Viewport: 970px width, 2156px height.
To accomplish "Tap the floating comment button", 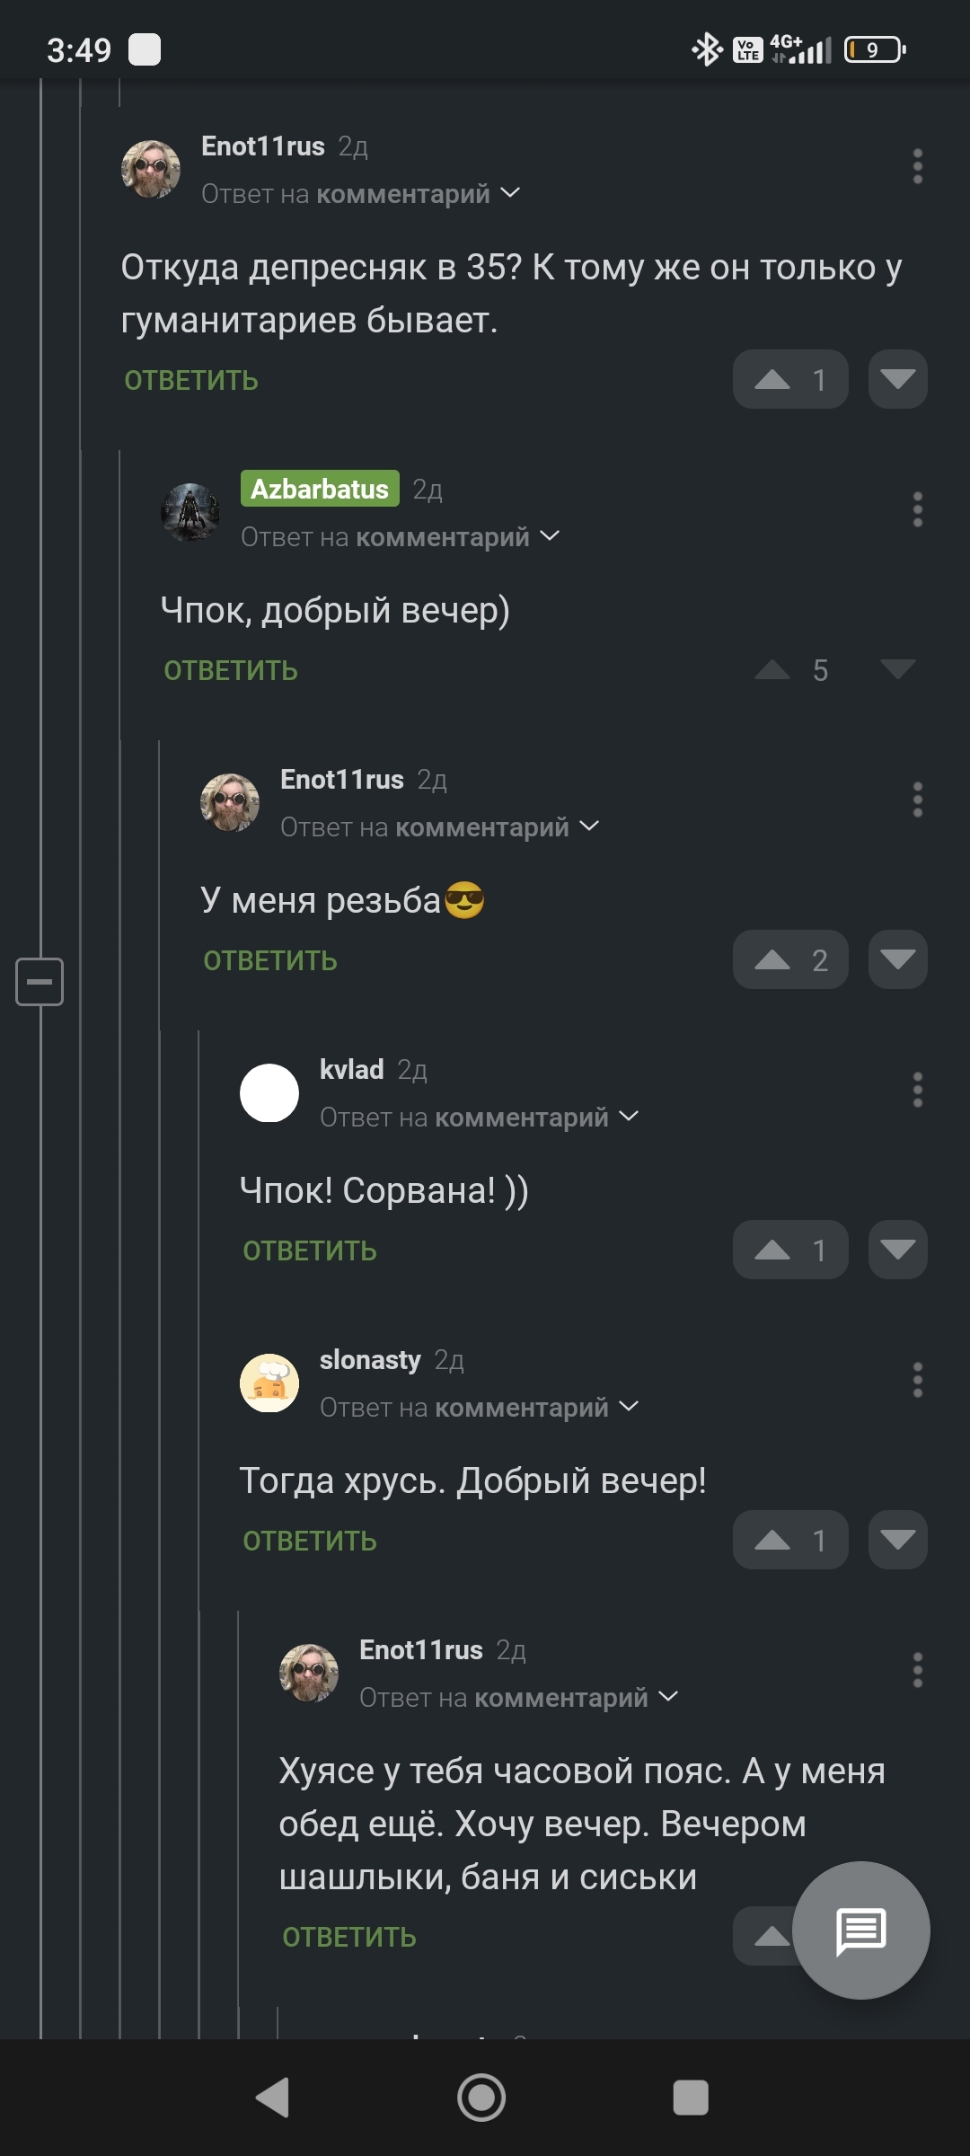I will click(860, 1931).
